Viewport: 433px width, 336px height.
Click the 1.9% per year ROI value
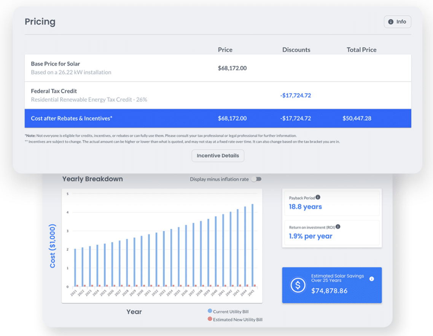(x=310, y=236)
